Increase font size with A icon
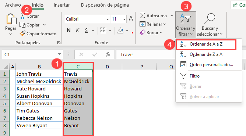The image size is (246, 136). (x=131, y=19)
